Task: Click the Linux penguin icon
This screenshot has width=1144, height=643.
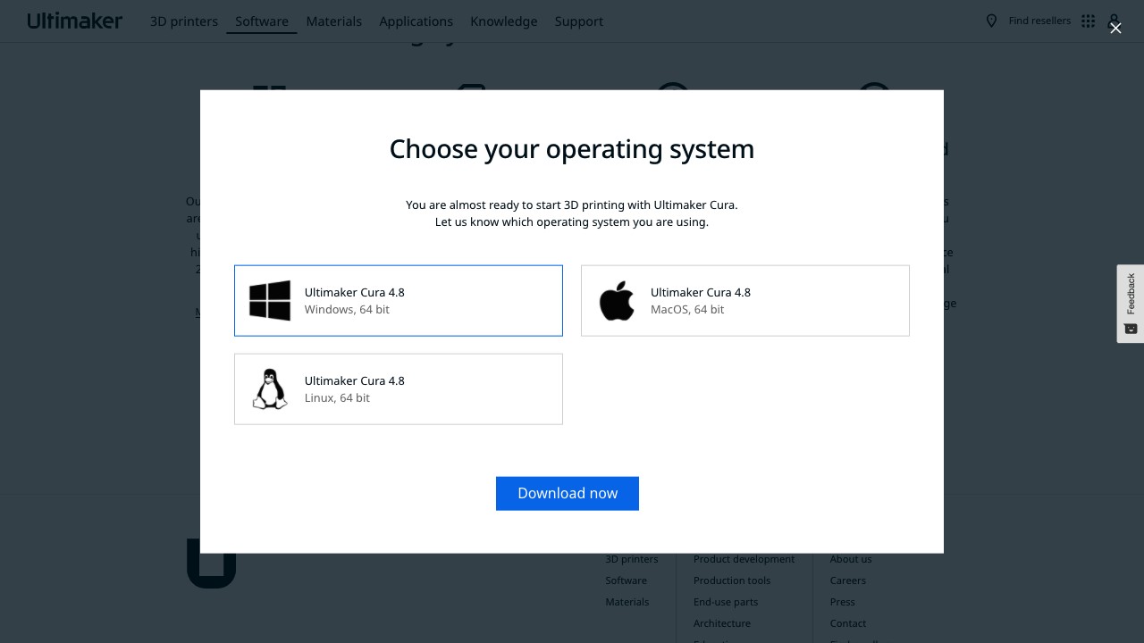Action: coord(270,388)
